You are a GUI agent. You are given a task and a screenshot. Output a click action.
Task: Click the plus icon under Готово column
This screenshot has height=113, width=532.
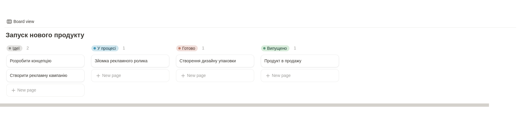coord(183,76)
